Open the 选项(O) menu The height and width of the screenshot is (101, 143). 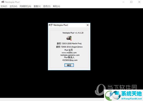point(47,6)
